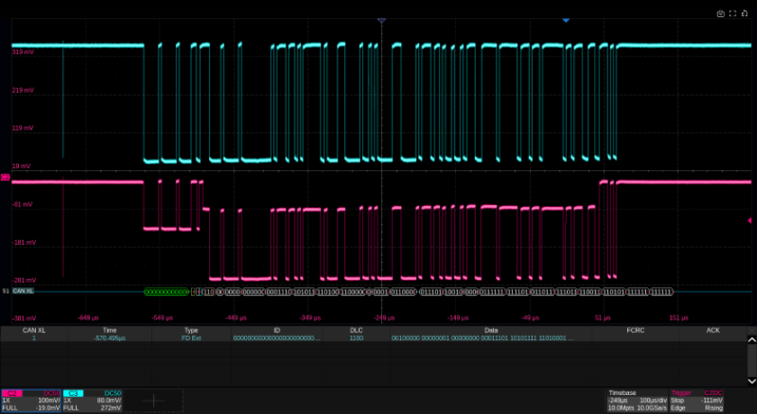Click the green decoded ID segment
This screenshot has width=757, height=414.
tap(166, 292)
